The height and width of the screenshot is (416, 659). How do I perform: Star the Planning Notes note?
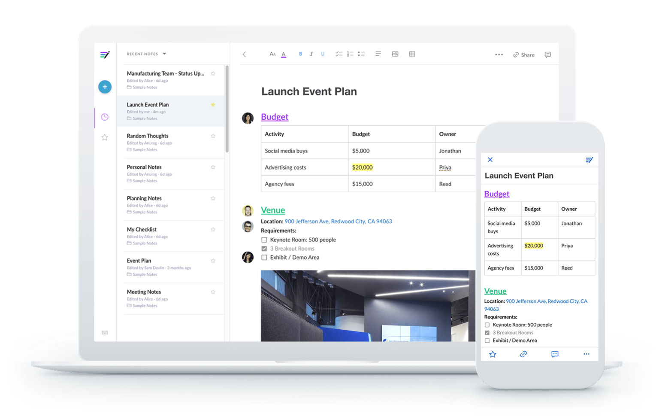coord(213,198)
